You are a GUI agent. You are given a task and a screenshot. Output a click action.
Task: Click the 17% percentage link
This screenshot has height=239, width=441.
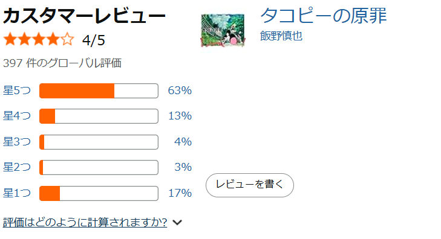[180, 193]
